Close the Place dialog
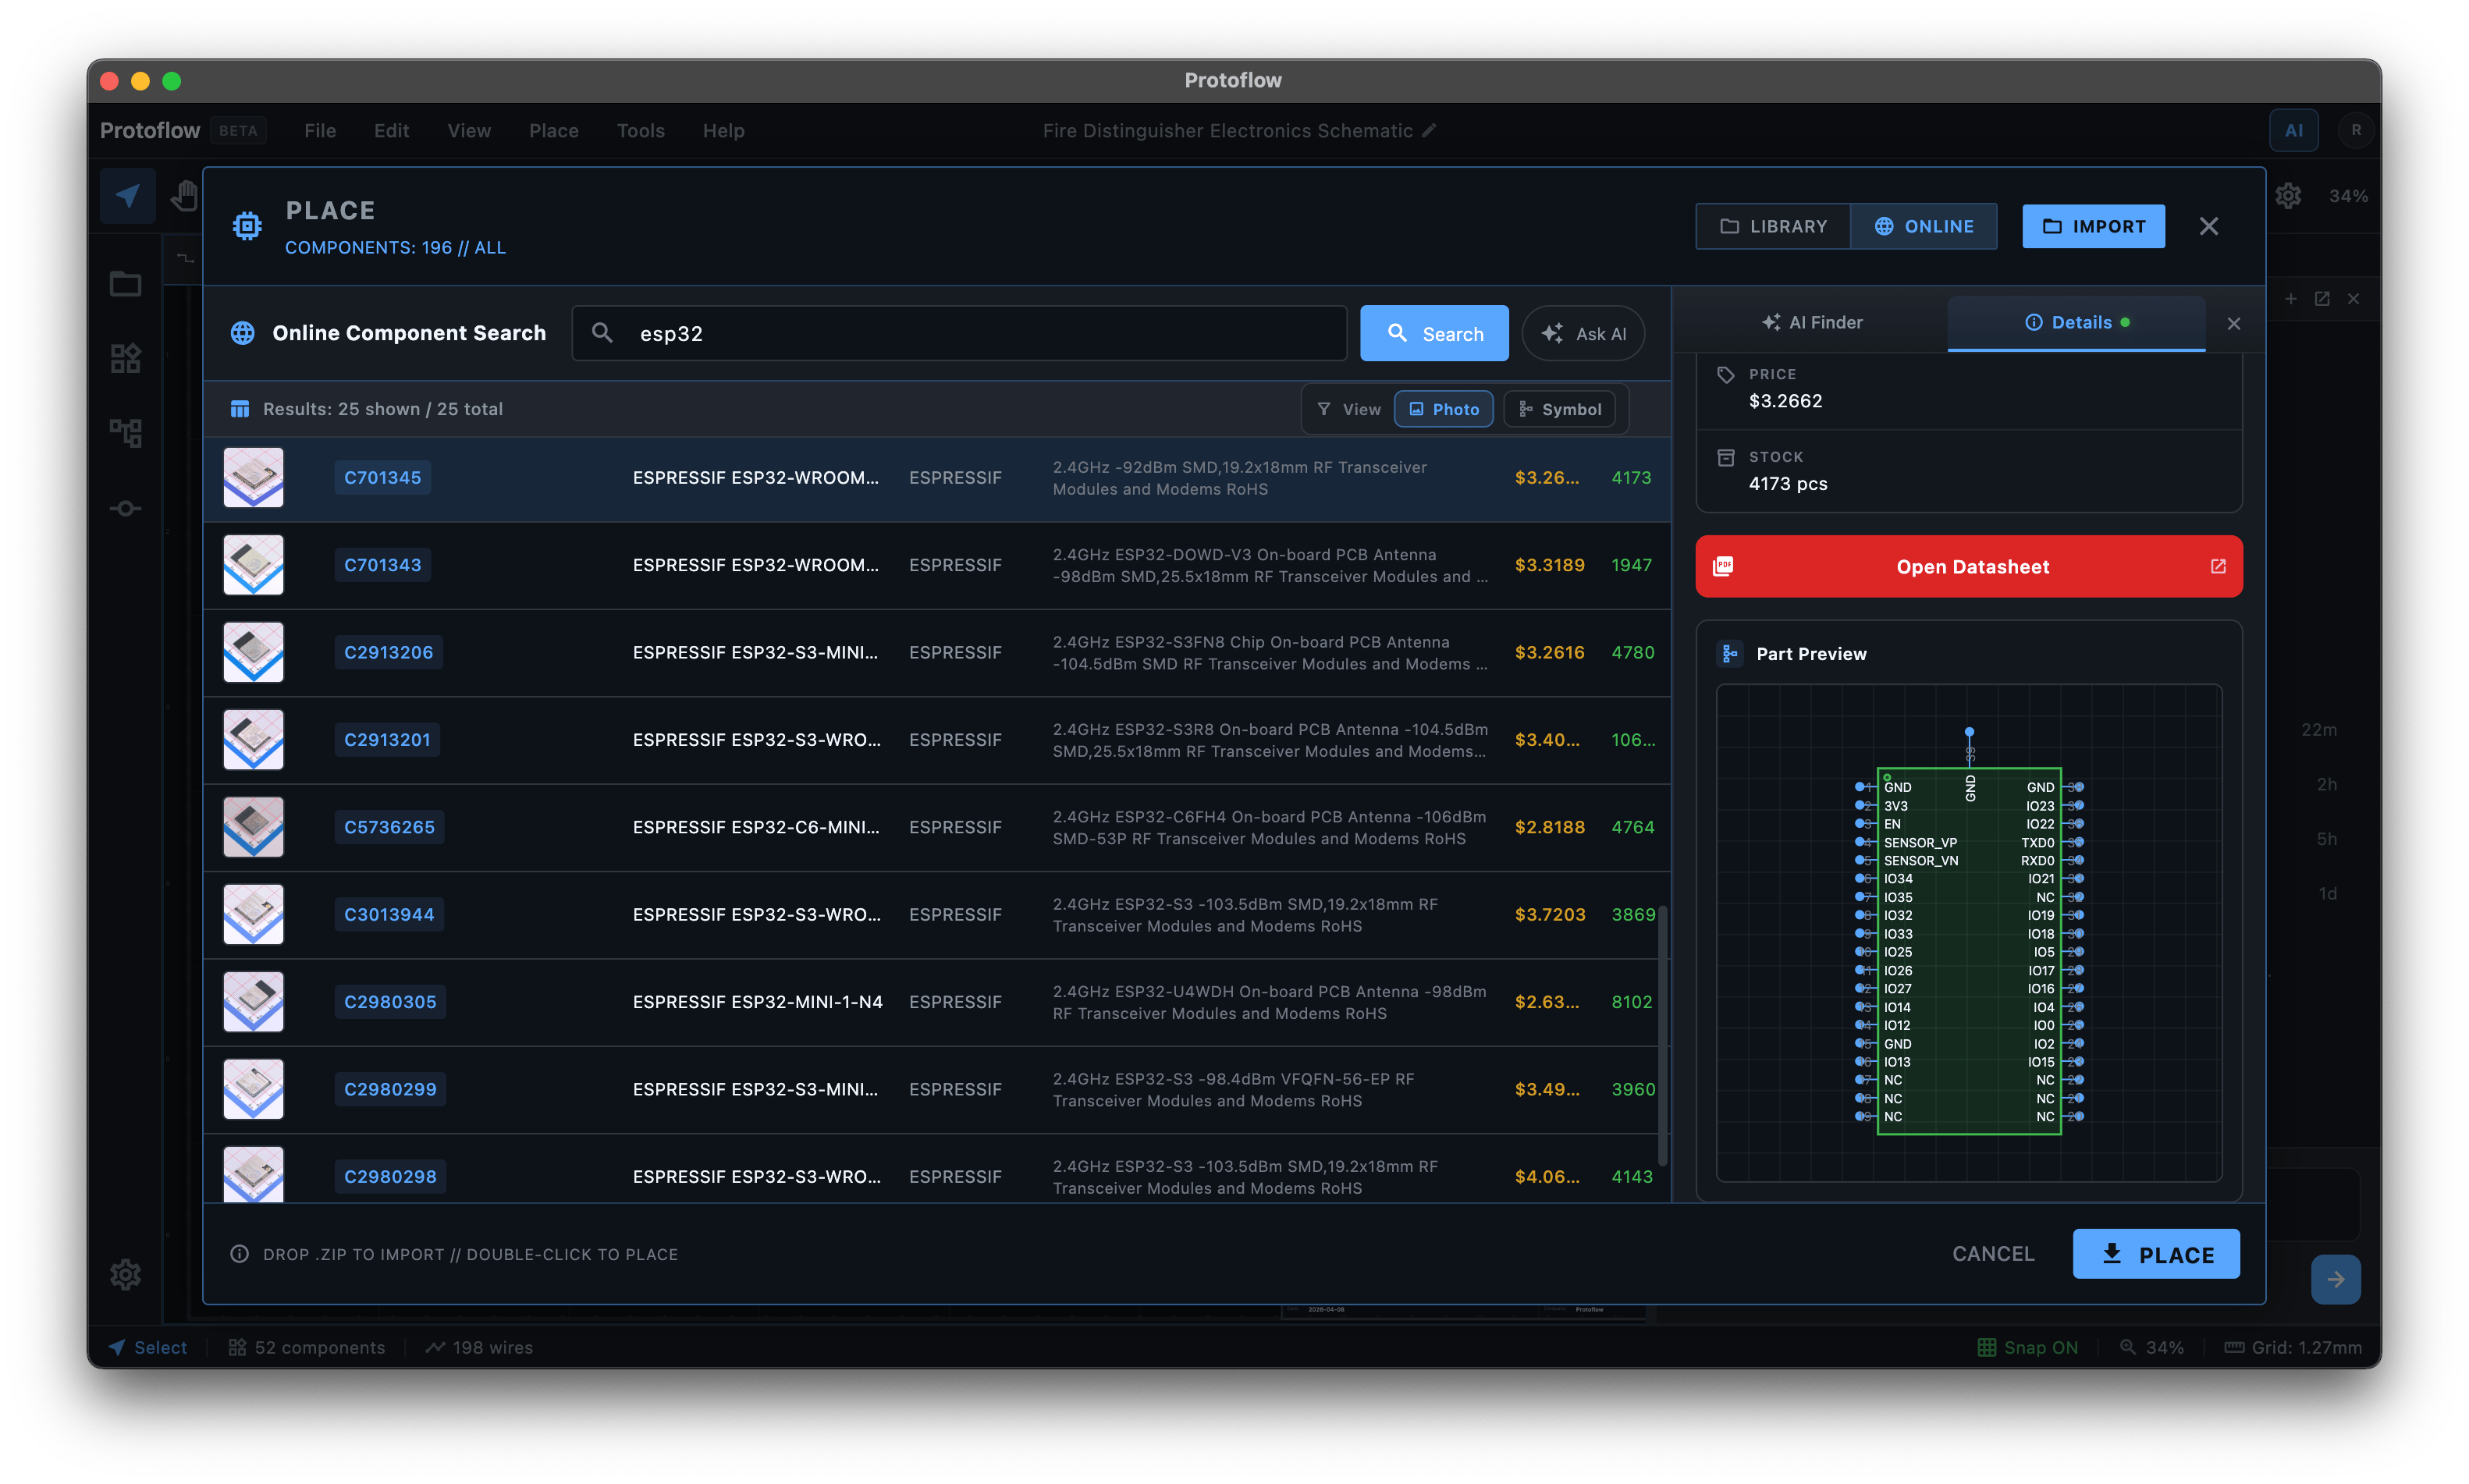 (2209, 226)
